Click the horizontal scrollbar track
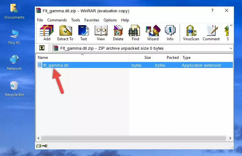 (x=134, y=138)
